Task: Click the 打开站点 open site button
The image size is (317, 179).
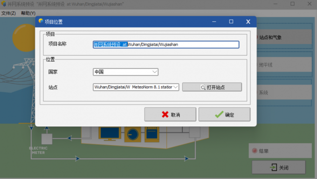Action: coord(212,87)
